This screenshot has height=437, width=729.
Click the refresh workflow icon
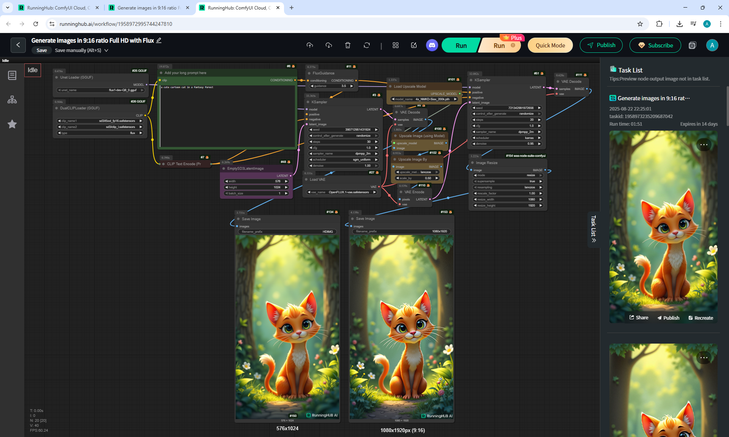(367, 45)
